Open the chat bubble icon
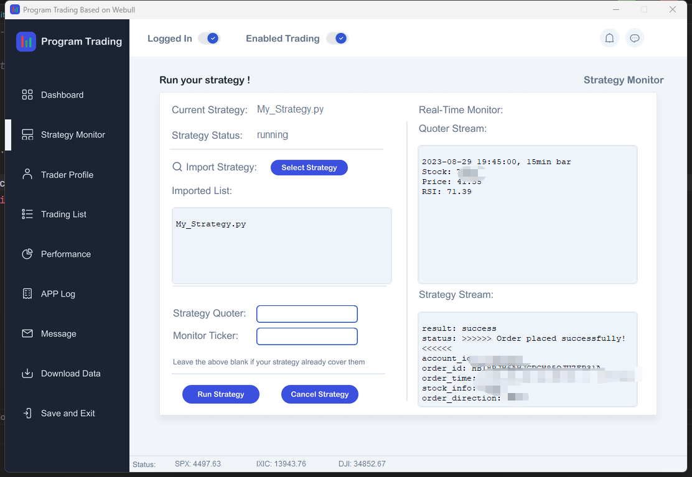This screenshot has width=692, height=477. [x=635, y=39]
